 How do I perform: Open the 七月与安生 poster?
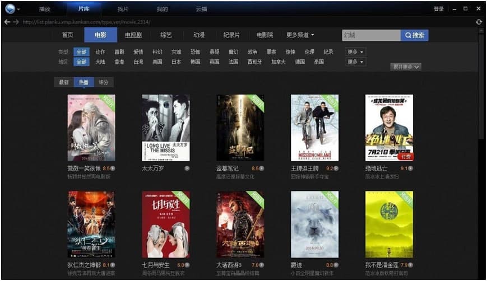tap(166, 224)
